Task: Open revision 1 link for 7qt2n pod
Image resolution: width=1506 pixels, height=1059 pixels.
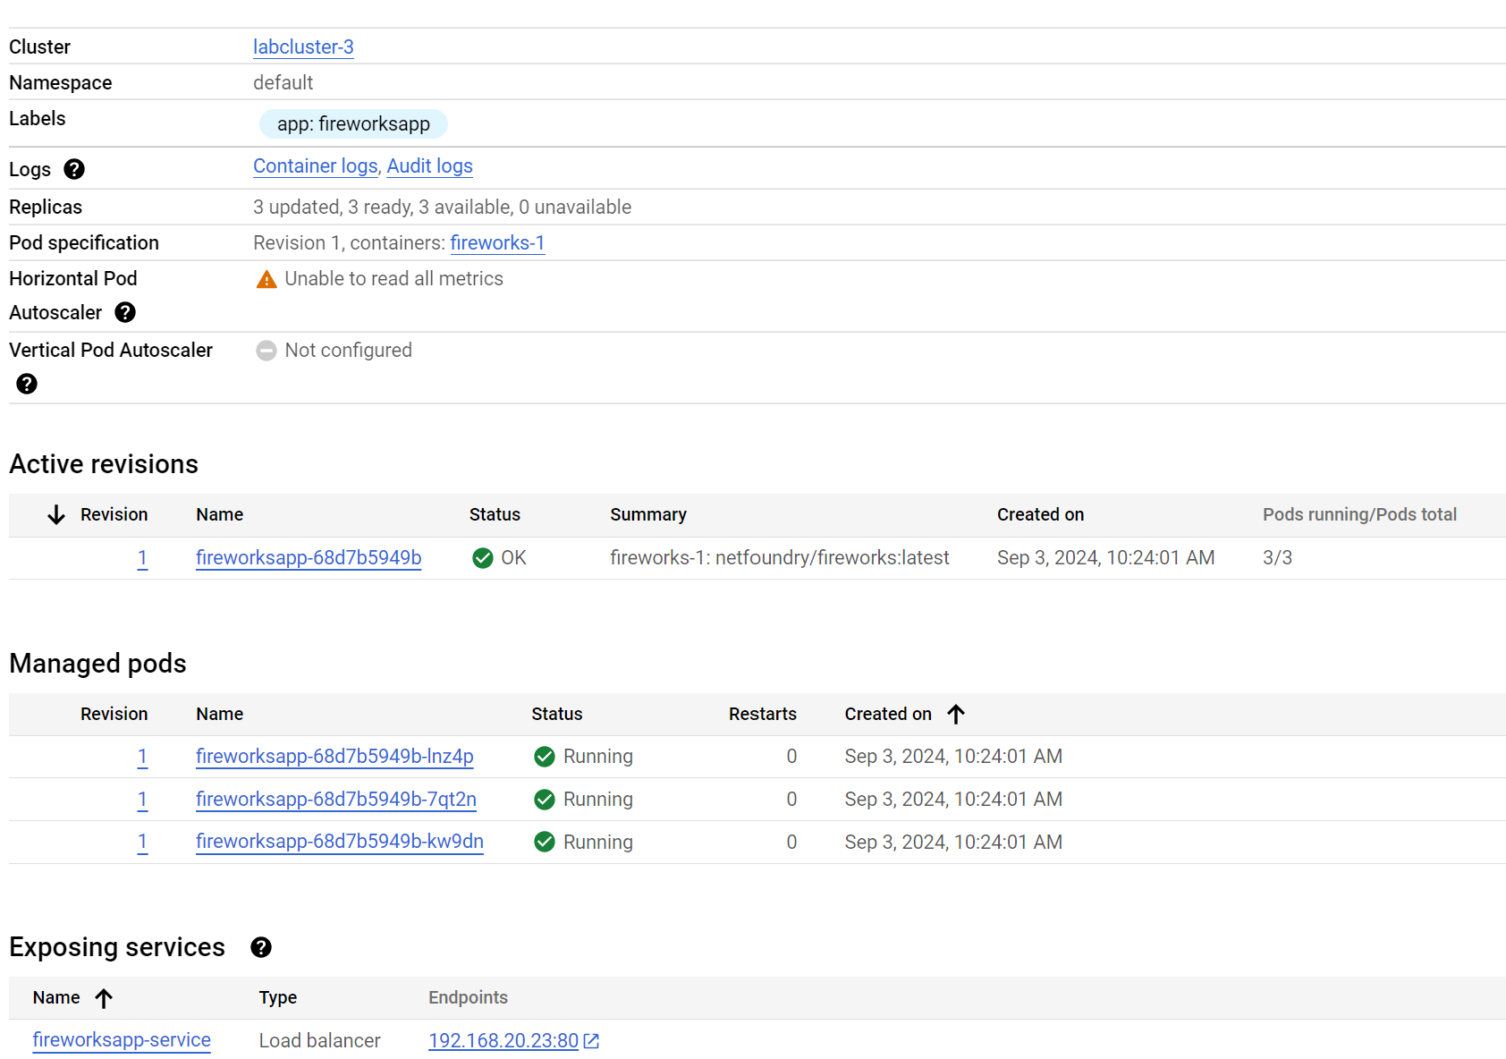Action: click(142, 800)
